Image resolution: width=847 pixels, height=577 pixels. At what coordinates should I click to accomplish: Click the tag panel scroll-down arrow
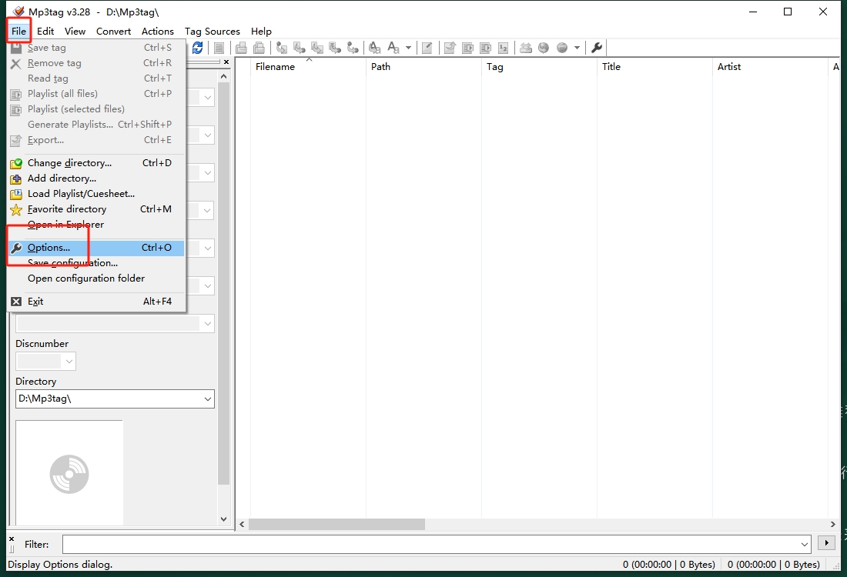(223, 519)
